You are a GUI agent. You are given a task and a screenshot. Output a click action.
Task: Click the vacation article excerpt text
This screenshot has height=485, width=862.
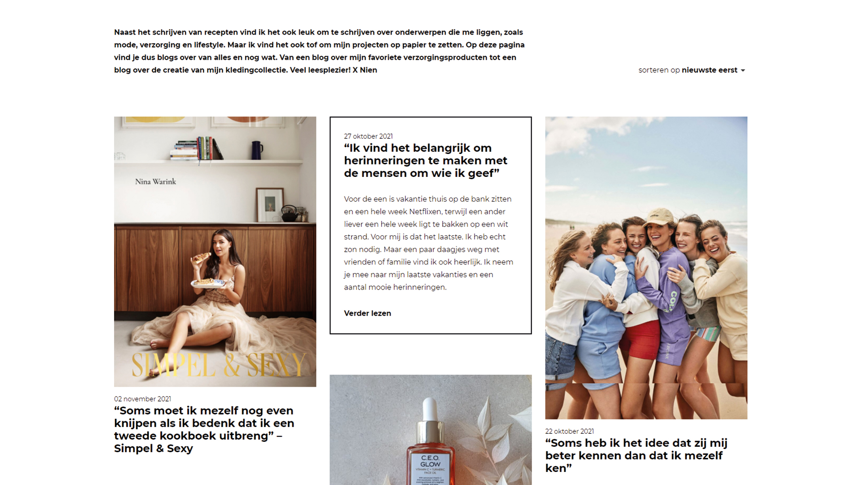coord(429,243)
